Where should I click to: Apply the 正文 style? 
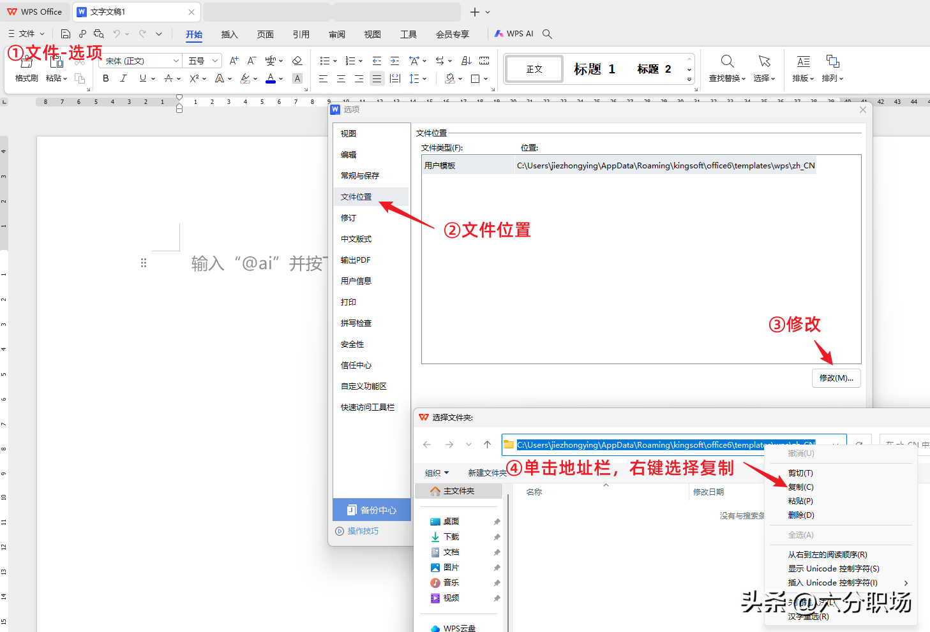pos(534,69)
